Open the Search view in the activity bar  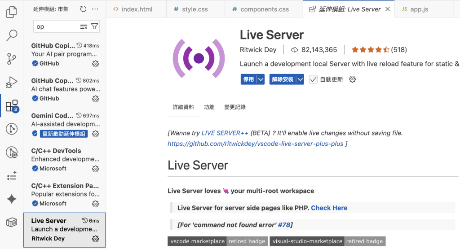(x=11, y=35)
